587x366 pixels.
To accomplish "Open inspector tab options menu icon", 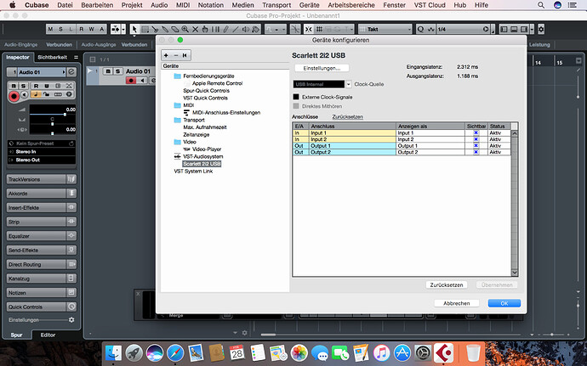I will point(76,57).
